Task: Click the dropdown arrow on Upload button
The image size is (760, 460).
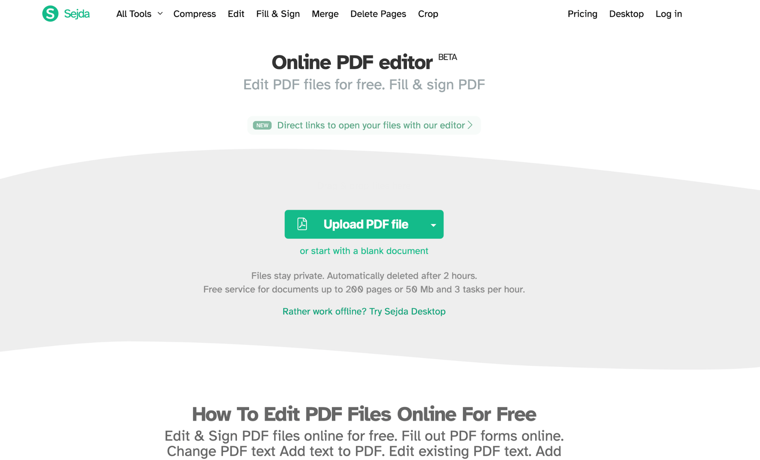Action: pos(434,224)
